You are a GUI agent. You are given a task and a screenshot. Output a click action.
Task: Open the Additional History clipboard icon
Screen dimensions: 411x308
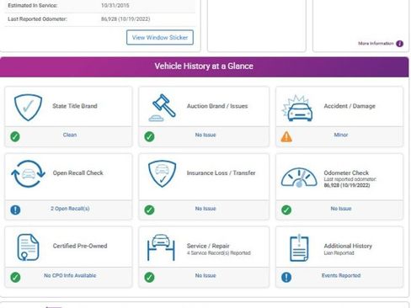299,248
